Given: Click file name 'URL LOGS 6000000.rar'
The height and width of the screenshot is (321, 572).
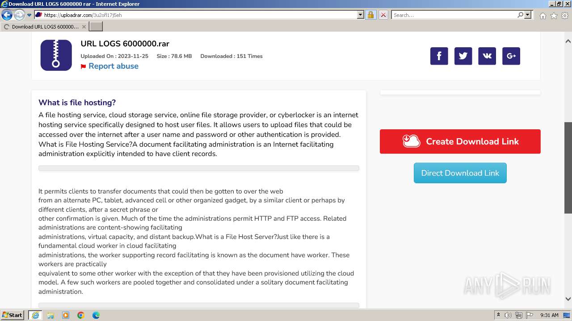Looking at the screenshot, I should (x=125, y=44).
